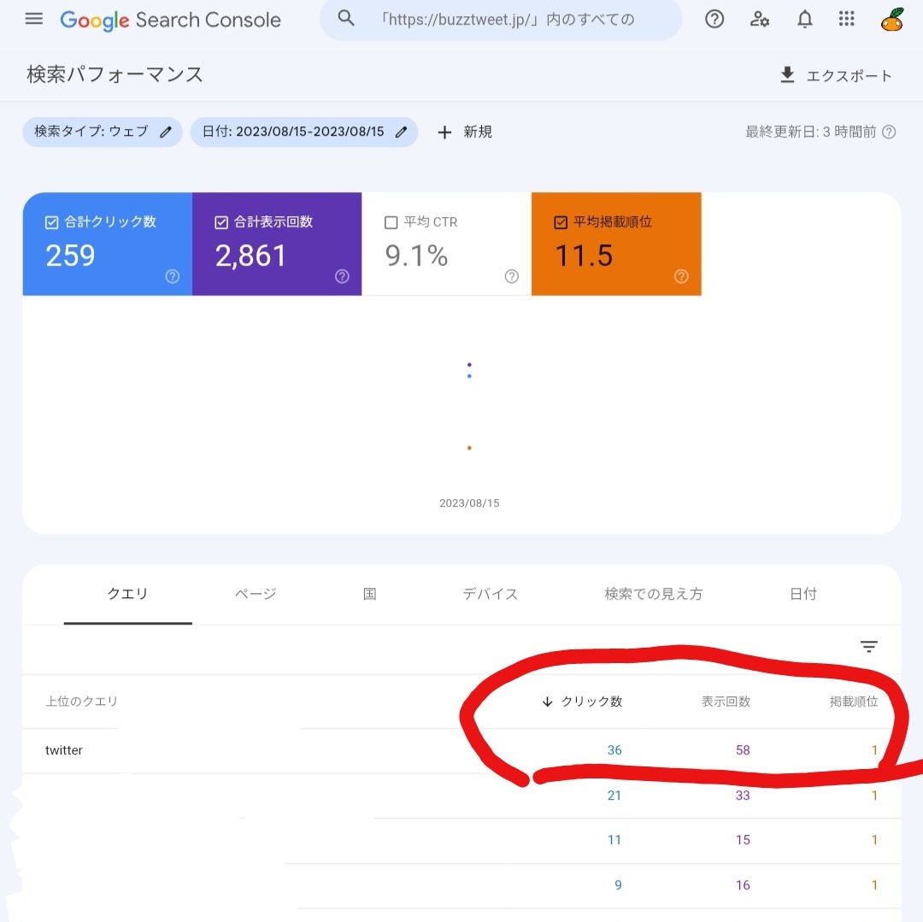Click the search magnifier icon
923x922 pixels.
tap(346, 18)
